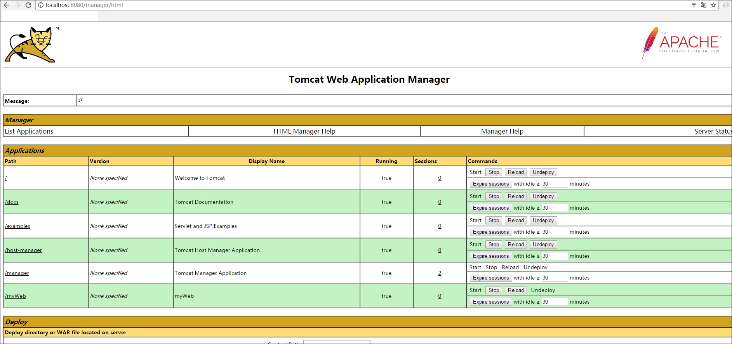The image size is (732, 344).
Task: Expire sessions for /manager application
Action: (491, 278)
